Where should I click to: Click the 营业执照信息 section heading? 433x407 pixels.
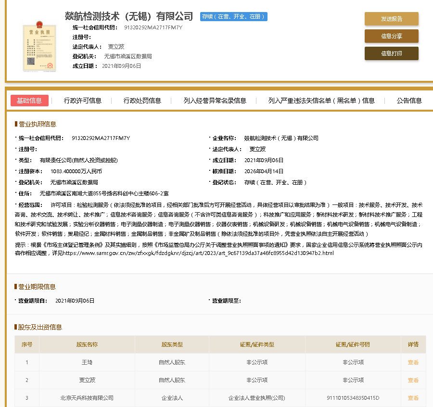click(37, 124)
